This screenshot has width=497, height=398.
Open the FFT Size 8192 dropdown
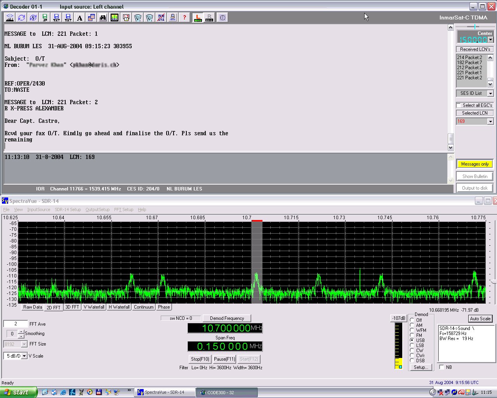point(24,344)
